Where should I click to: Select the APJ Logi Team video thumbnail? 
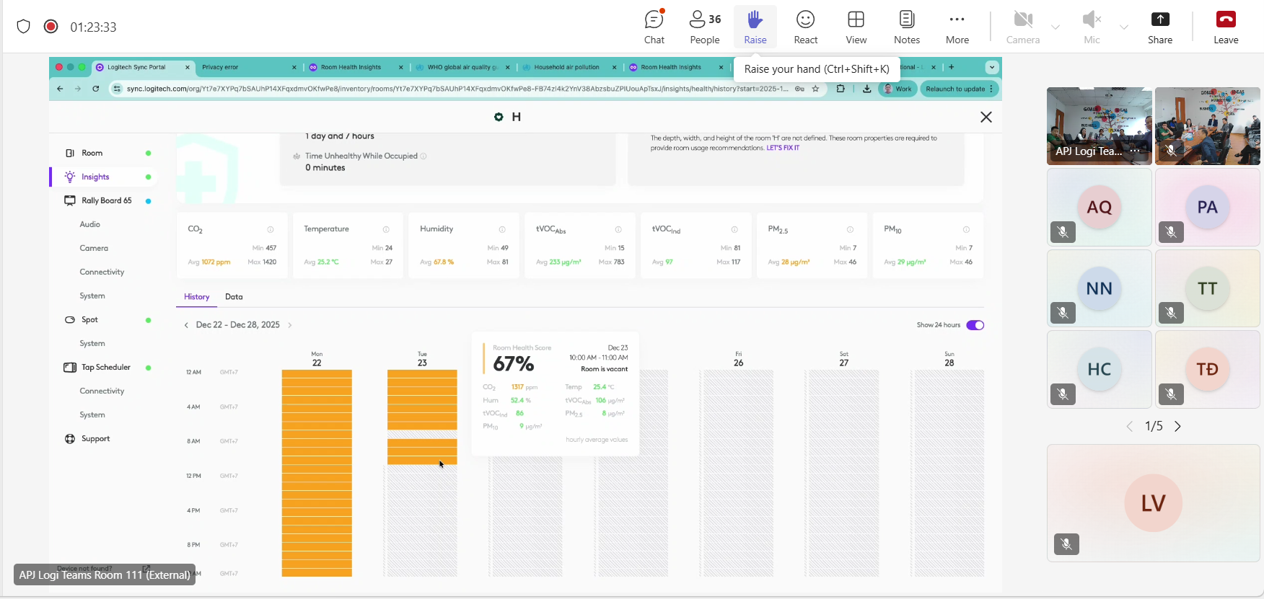point(1099,126)
